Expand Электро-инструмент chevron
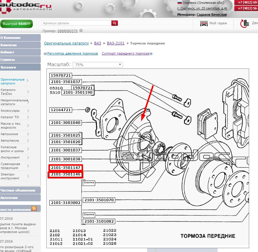The image size is (258, 252). pos(28,176)
